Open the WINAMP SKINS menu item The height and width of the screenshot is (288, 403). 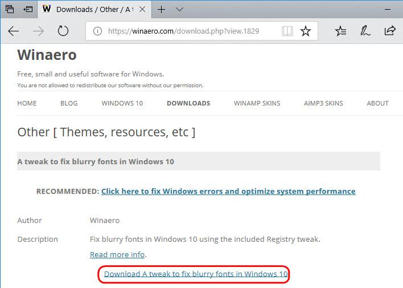(257, 103)
